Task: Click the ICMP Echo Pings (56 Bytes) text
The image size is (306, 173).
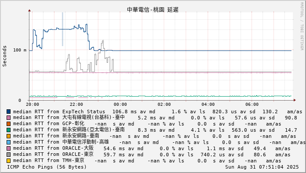Action: (47, 167)
